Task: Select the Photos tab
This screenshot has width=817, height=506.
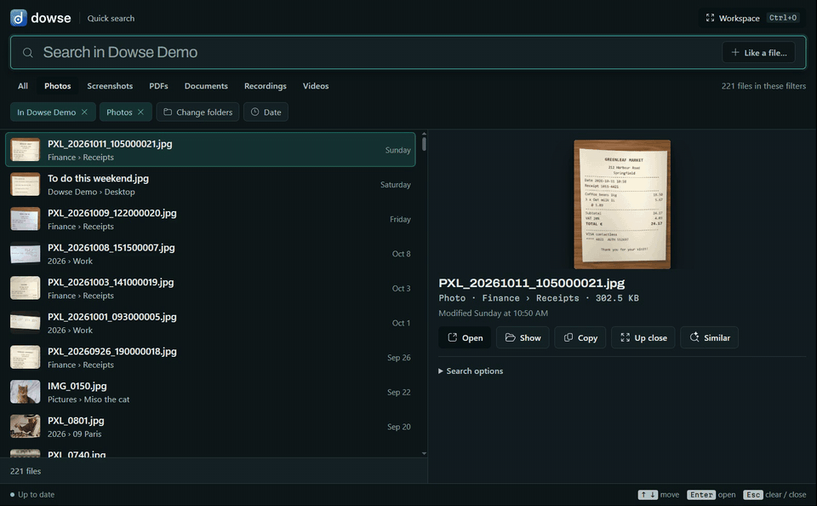Action: tap(57, 86)
